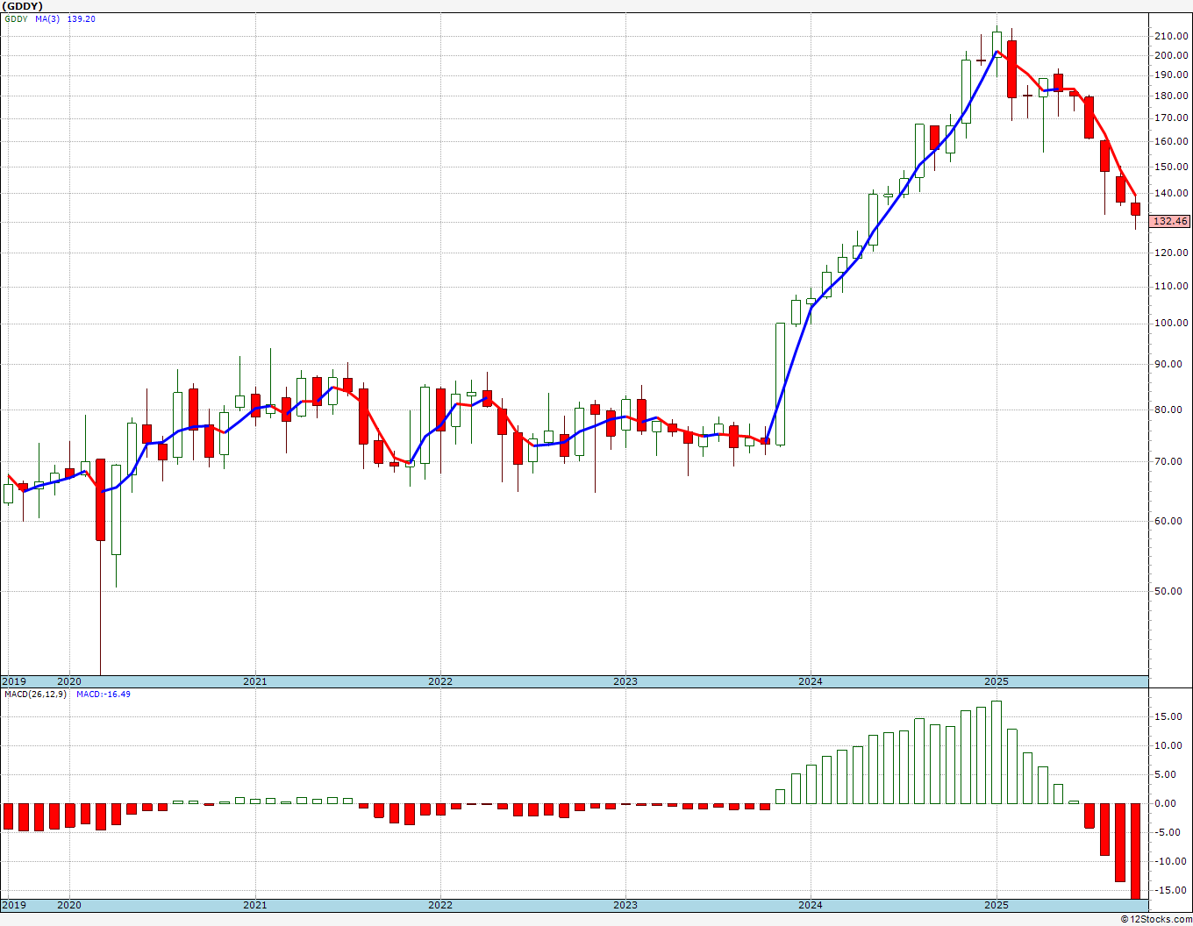Click 2025 on the bottom MACD timeline
This screenshot has height=926, width=1193.
click(x=996, y=905)
